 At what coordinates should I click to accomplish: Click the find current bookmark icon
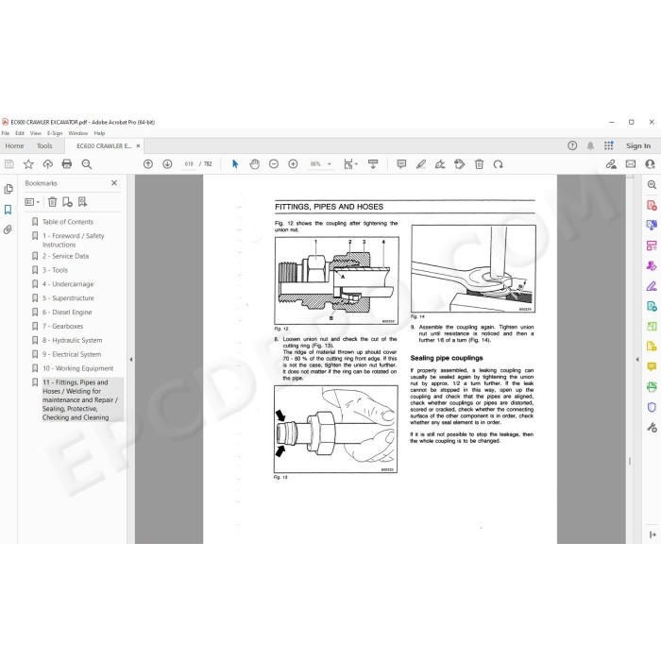(x=83, y=202)
